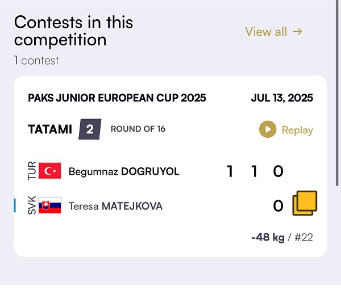The image size is (341, 291).
Task: Click the Replay text link
Action: (297, 130)
